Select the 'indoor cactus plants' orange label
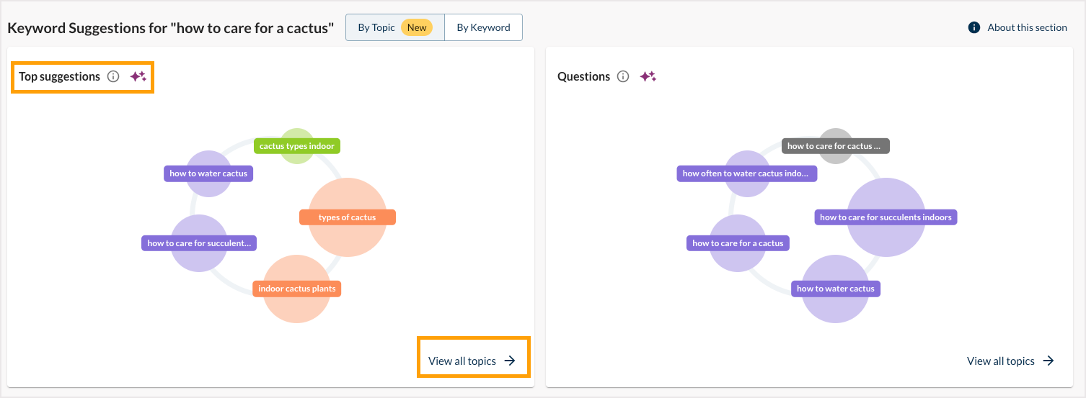 297,289
